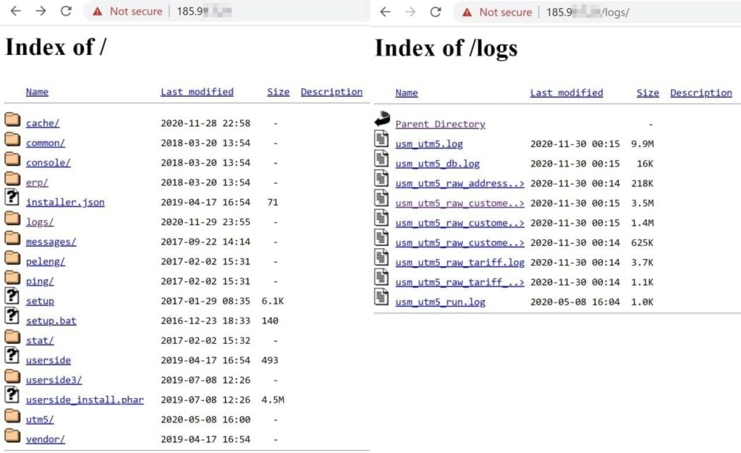
Task: Click the folder icon beside erp/
Action: click(x=12, y=179)
